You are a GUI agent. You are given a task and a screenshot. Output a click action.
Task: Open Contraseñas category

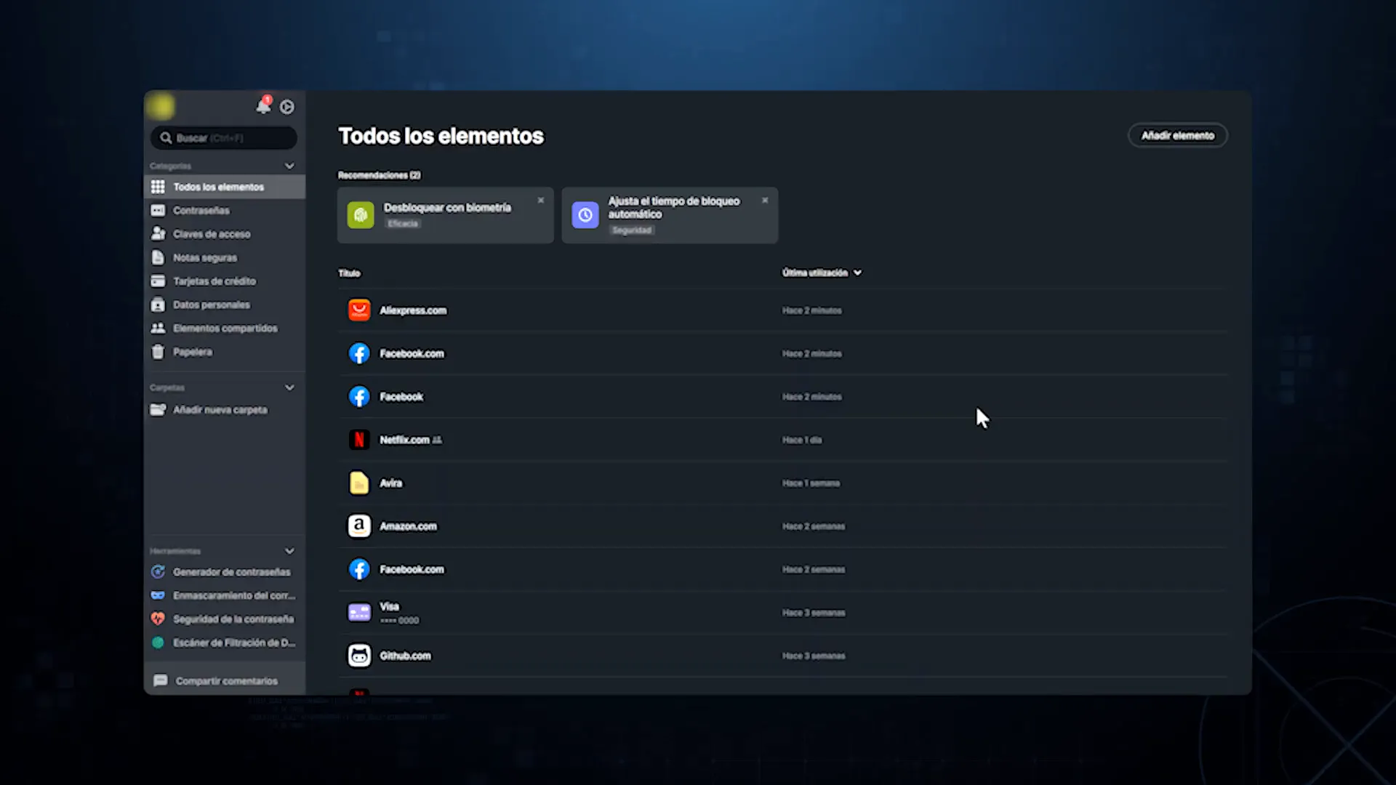225,210
